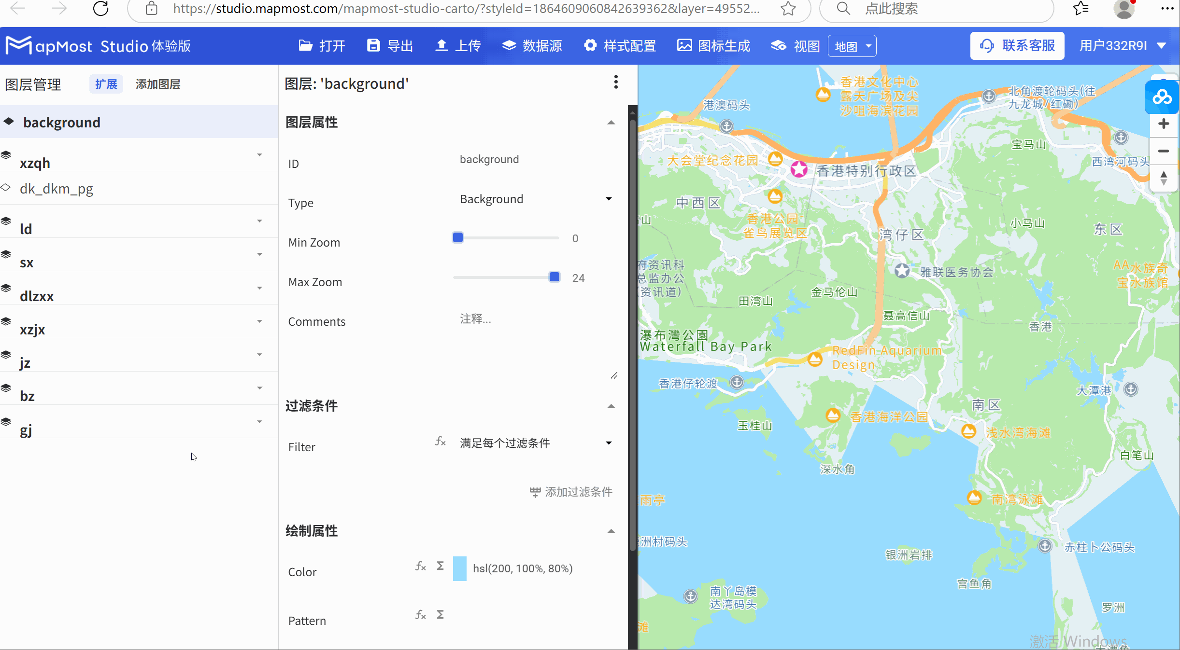
Task: Click the blue hsl color swatch
Action: [x=459, y=568]
